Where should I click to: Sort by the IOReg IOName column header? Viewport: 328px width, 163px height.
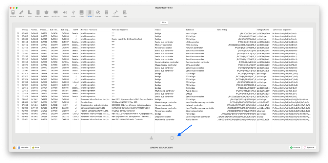264,30
